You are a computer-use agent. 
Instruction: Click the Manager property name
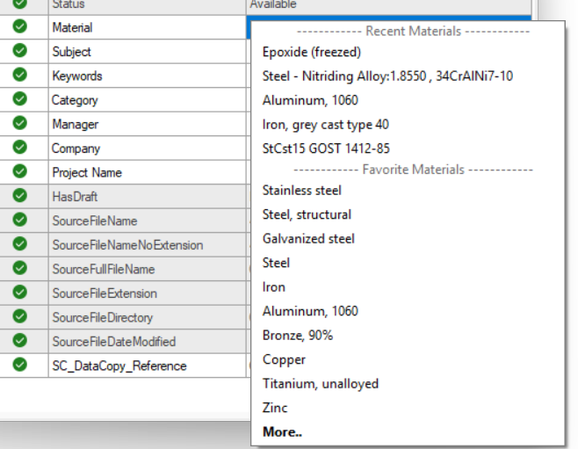pos(76,124)
